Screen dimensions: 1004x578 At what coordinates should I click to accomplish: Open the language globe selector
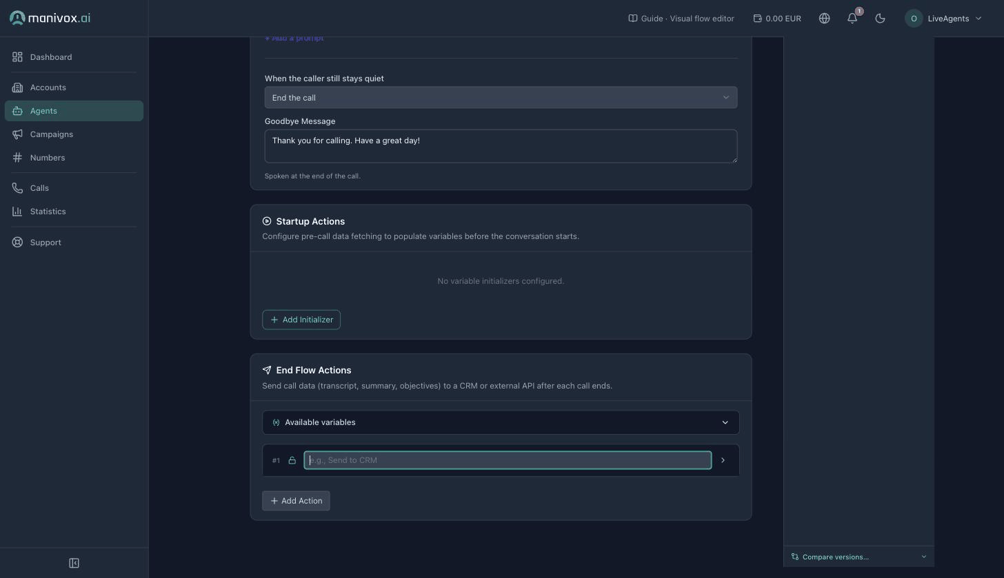pyautogui.click(x=824, y=19)
